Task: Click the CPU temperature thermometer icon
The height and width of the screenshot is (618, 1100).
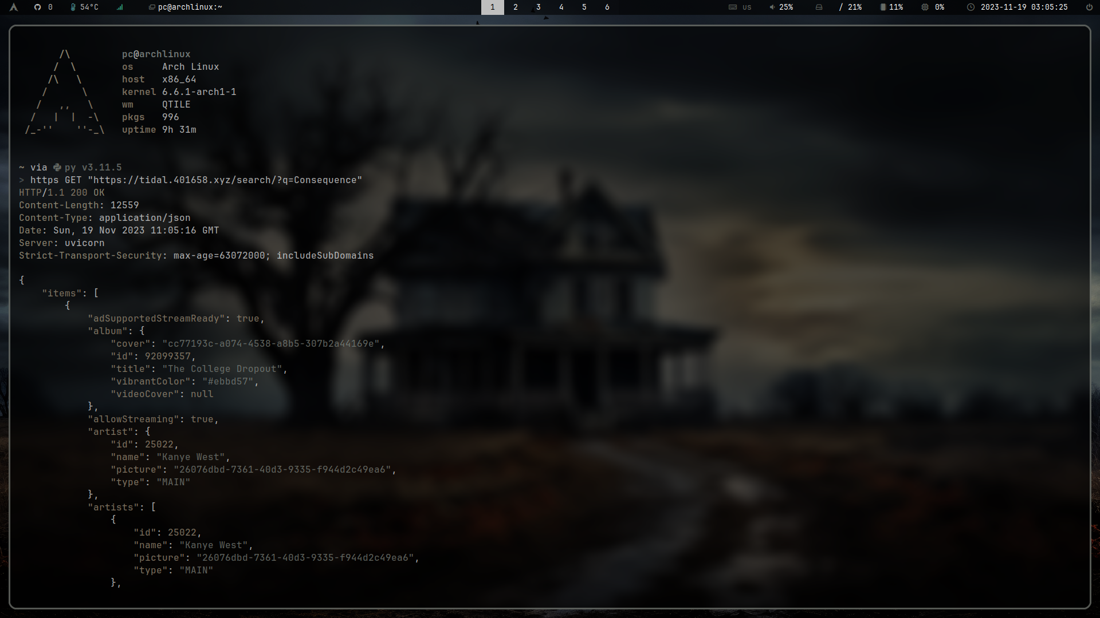Action: 73,7
